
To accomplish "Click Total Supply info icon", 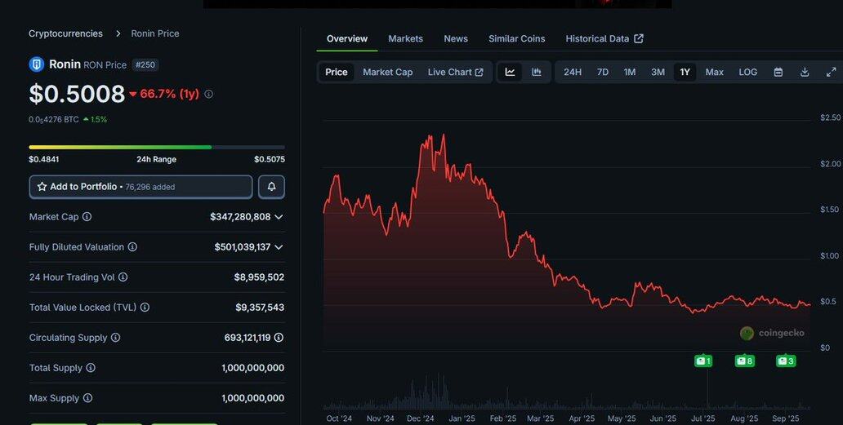I will pyautogui.click(x=91, y=368).
